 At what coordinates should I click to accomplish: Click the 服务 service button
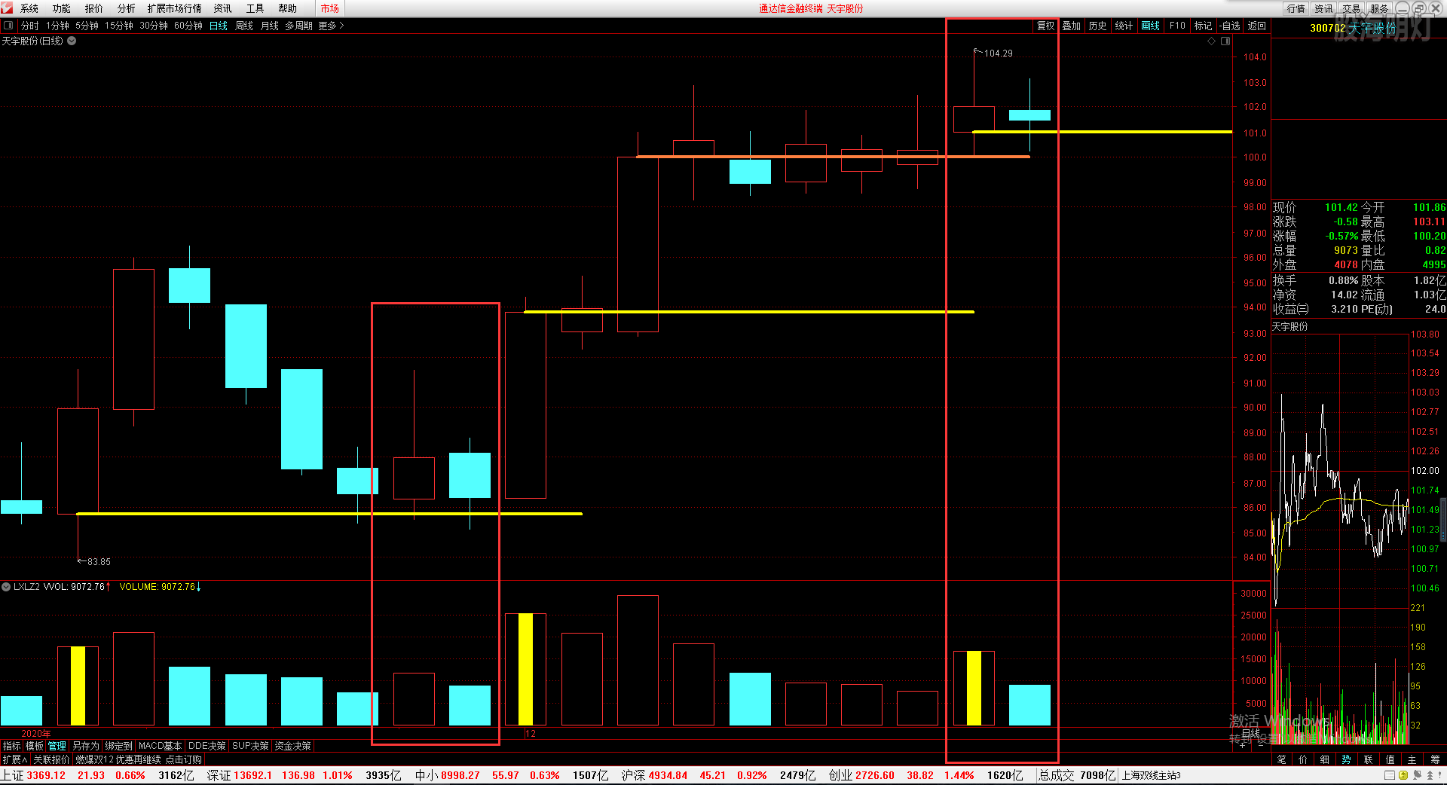pos(1380,8)
